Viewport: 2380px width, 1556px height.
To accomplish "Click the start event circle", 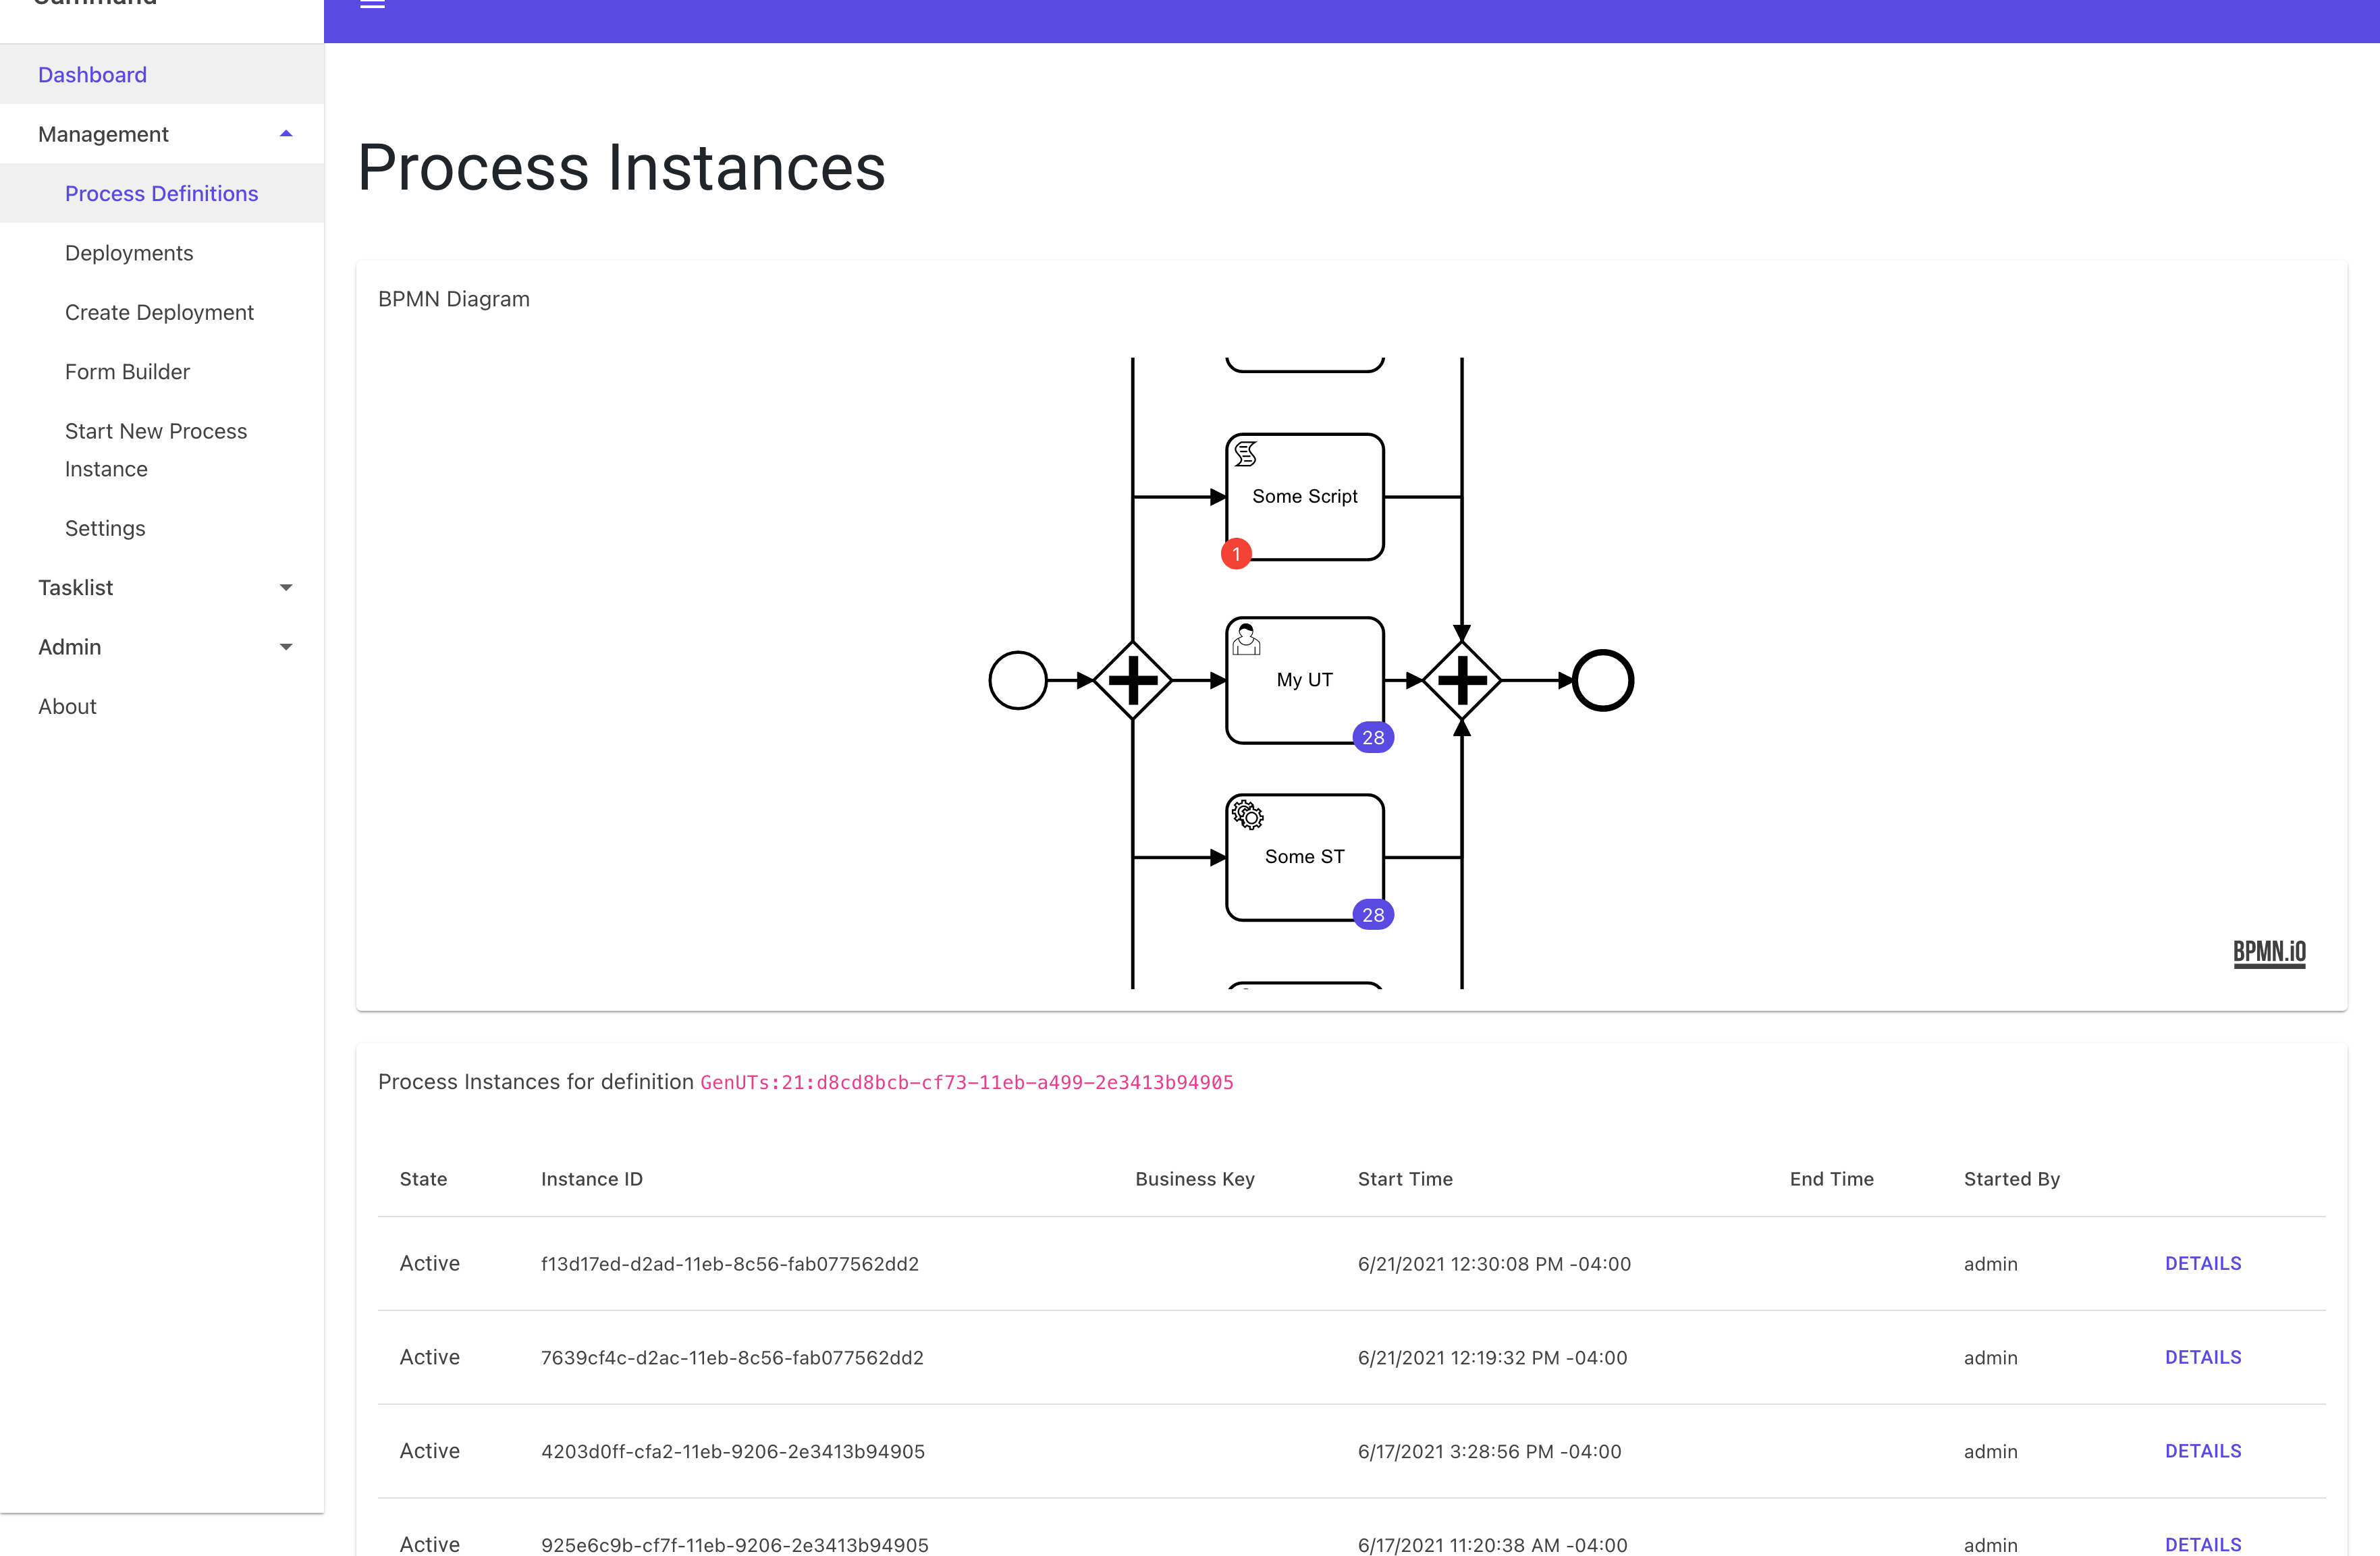I will [x=1017, y=681].
